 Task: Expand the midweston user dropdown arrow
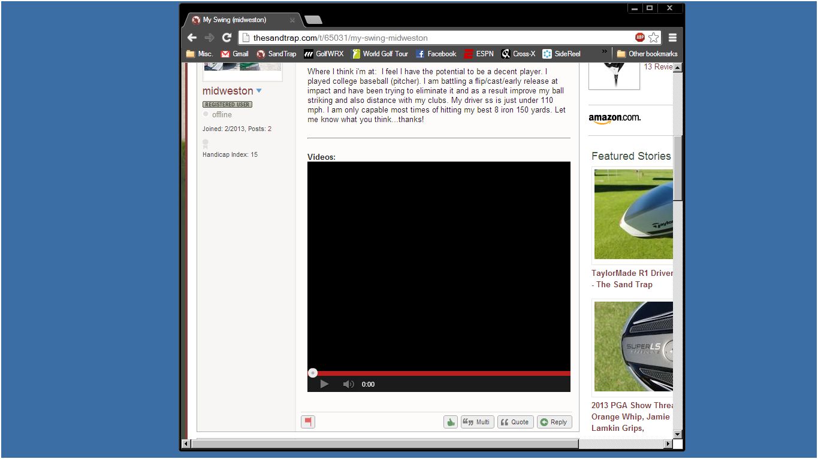coord(259,91)
